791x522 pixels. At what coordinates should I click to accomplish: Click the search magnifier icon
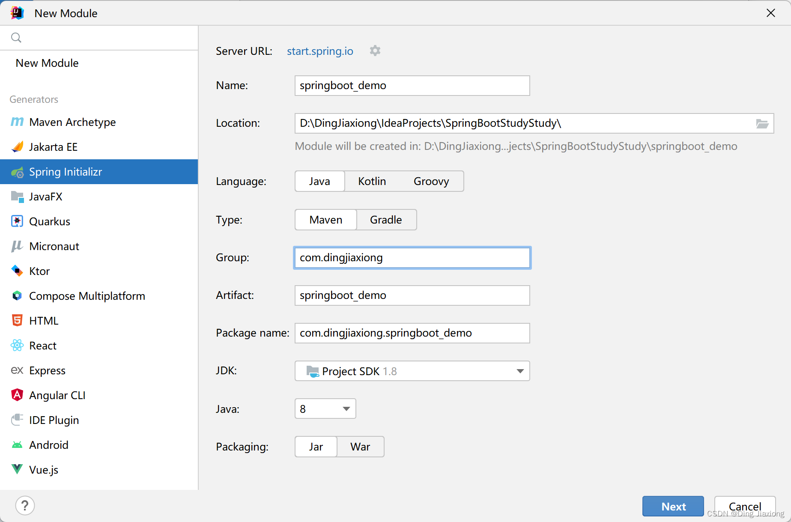point(16,38)
